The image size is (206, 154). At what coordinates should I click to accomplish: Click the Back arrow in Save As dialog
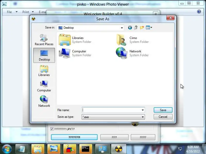click(130, 28)
